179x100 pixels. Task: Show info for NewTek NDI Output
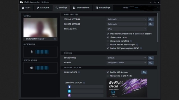pos(137,45)
